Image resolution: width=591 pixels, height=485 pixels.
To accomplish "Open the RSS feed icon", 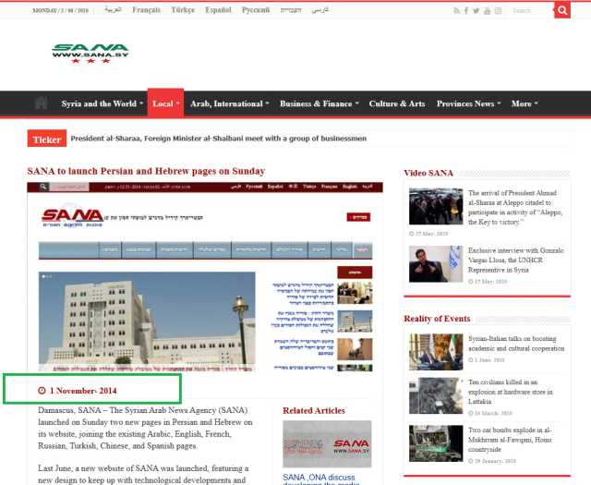I will (456, 10).
